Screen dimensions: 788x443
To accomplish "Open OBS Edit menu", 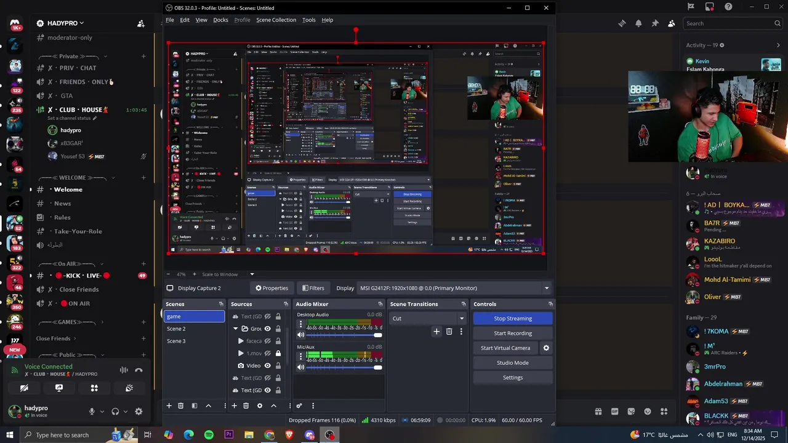I will point(185,20).
